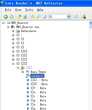Click the envelope toolbar icon
Screen dimensions: 92x110
tap(76, 17)
